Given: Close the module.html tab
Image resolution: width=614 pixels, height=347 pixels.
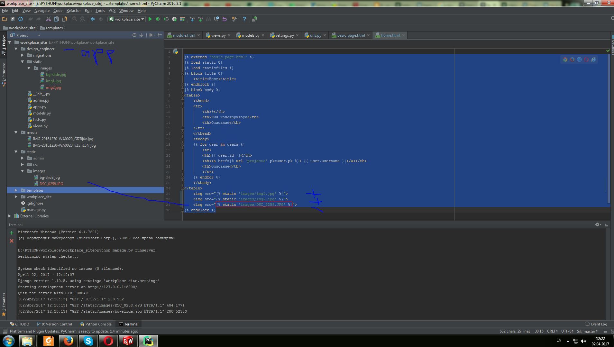Looking at the screenshot, I should point(198,35).
